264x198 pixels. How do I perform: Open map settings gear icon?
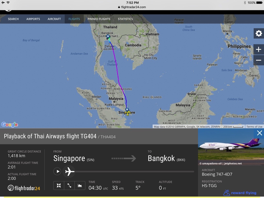259,33
